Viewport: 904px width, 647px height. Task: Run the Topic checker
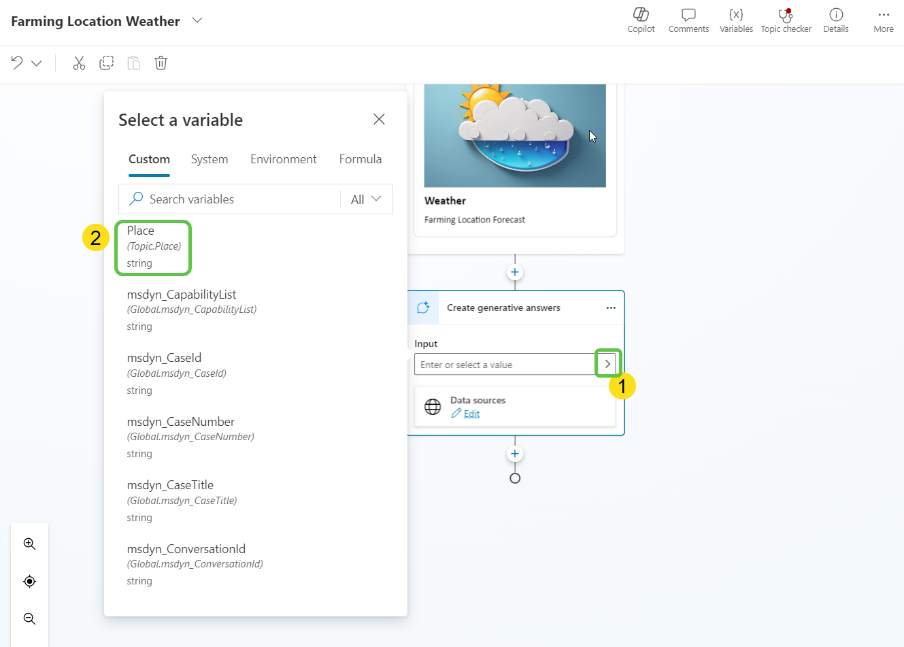(x=786, y=20)
